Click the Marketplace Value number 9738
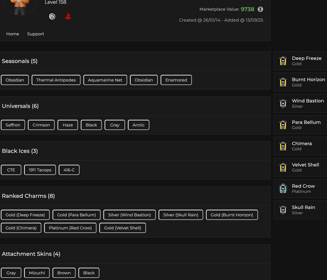Image resolution: width=327 pixels, height=280 pixels. pyautogui.click(x=247, y=9)
